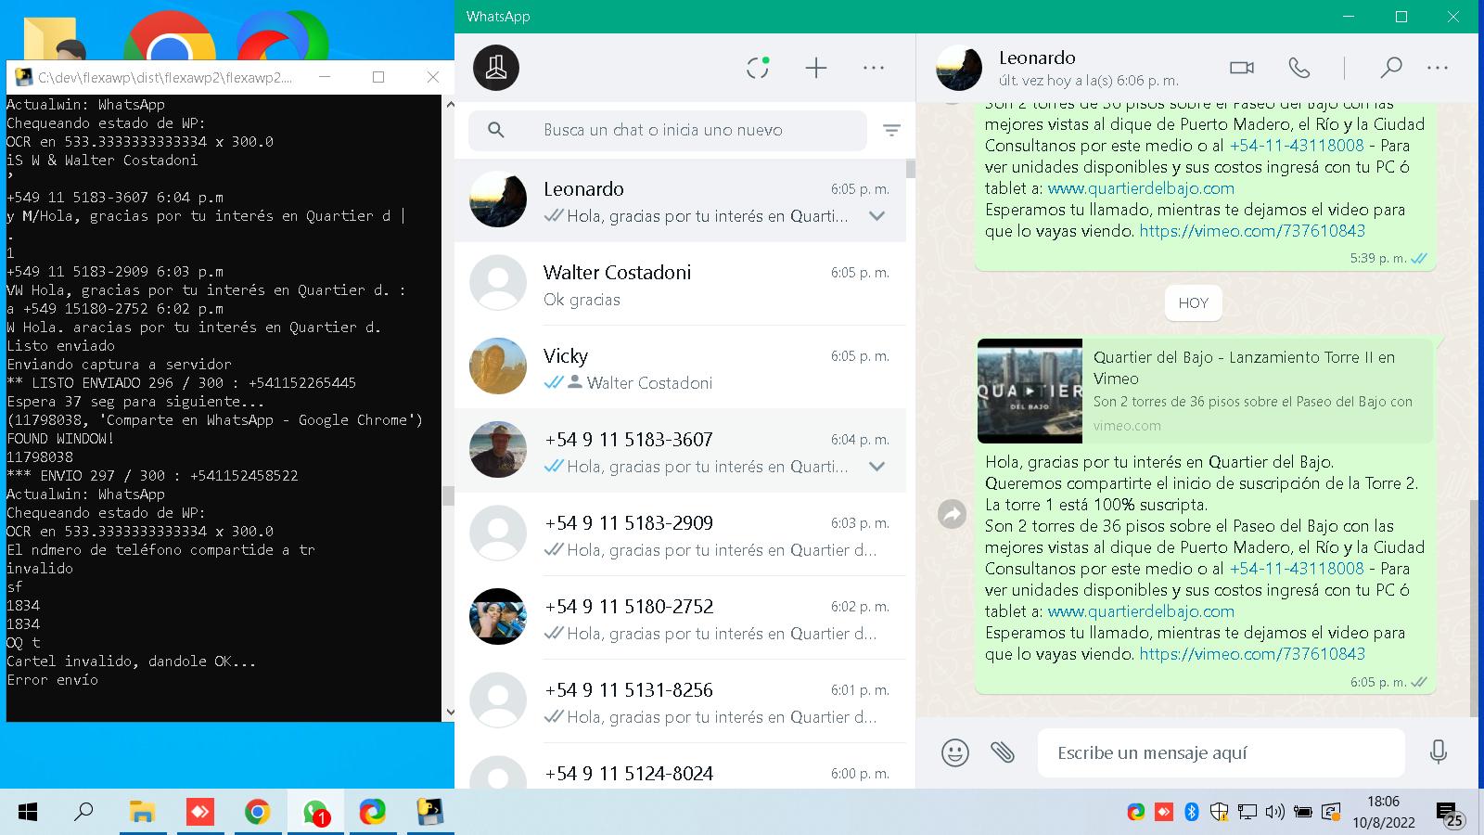Open Windows Security tray icon
Image resolution: width=1484 pixels, height=835 pixels.
pyautogui.click(x=1219, y=813)
